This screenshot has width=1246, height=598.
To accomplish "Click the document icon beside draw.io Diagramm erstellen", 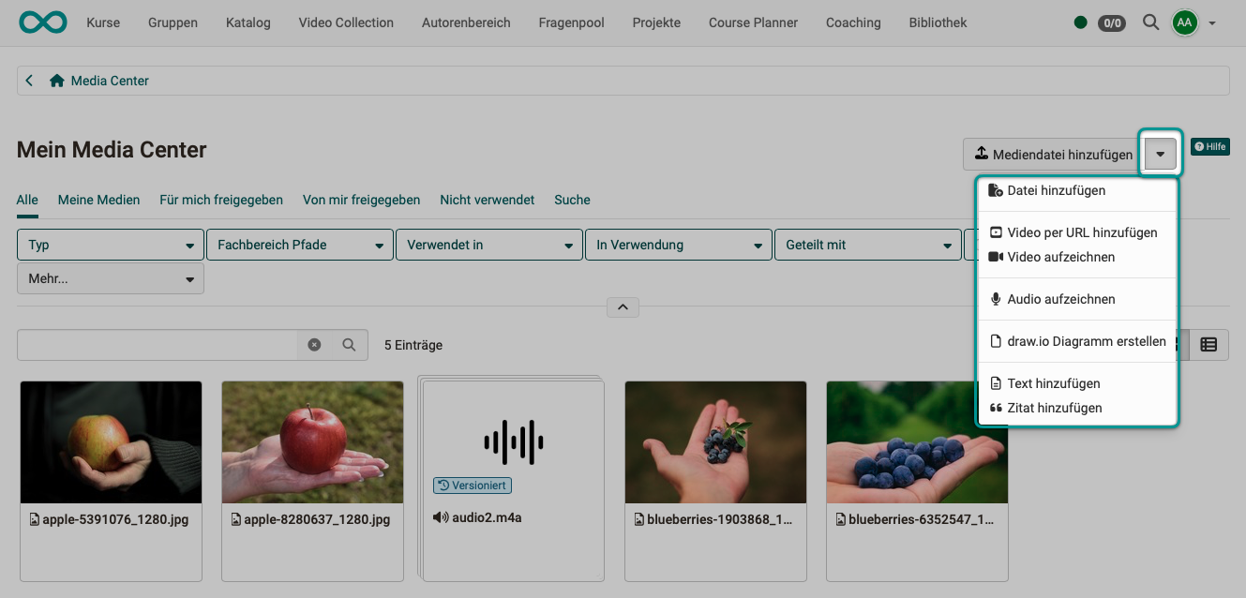I will click(996, 341).
